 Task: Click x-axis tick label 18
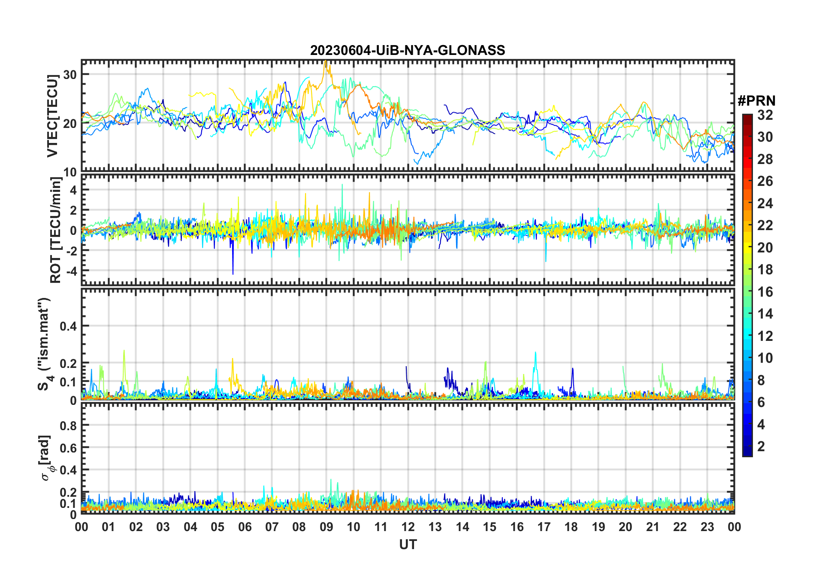tap(571, 527)
